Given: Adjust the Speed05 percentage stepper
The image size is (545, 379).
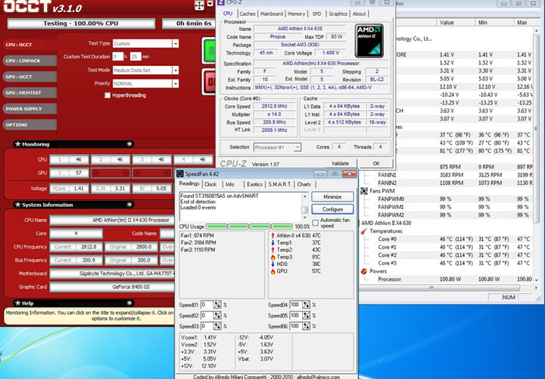Looking at the screenshot, I should (306, 315).
